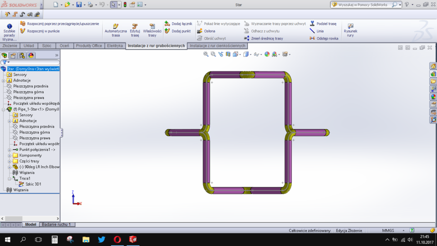Open dropdown next to New document
The height and width of the screenshot is (246, 437).
61,5
